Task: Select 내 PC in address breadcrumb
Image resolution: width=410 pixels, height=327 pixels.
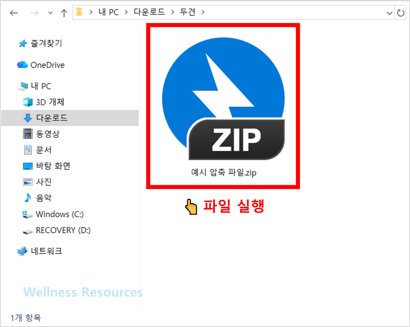Action: tap(108, 13)
